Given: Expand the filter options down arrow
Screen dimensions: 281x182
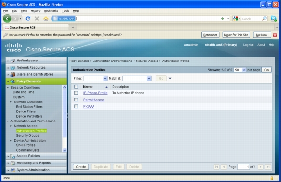Looking at the screenshot, I should [x=170, y=79].
